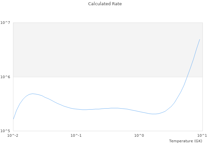Click the 10^7 y-axis tick label
Image resolution: width=209 pixels, height=157 pixels.
coord(7,23)
